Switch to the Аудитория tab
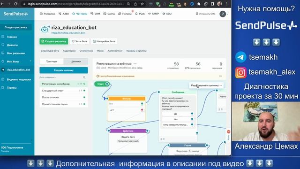300x169 pixels. point(69,51)
